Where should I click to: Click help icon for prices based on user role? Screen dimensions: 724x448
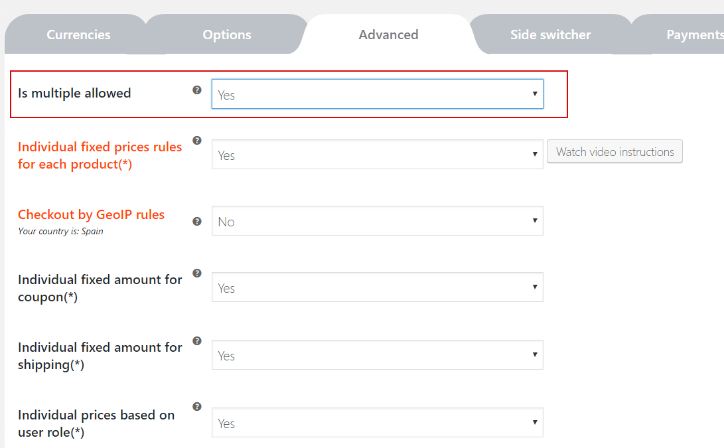point(197,407)
